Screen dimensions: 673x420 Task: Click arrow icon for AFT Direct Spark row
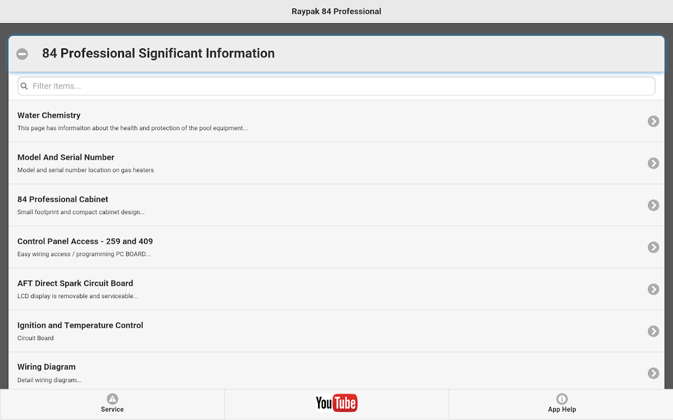[x=654, y=289]
